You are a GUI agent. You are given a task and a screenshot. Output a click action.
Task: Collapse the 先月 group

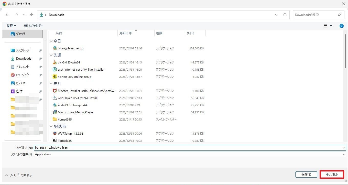(51, 84)
